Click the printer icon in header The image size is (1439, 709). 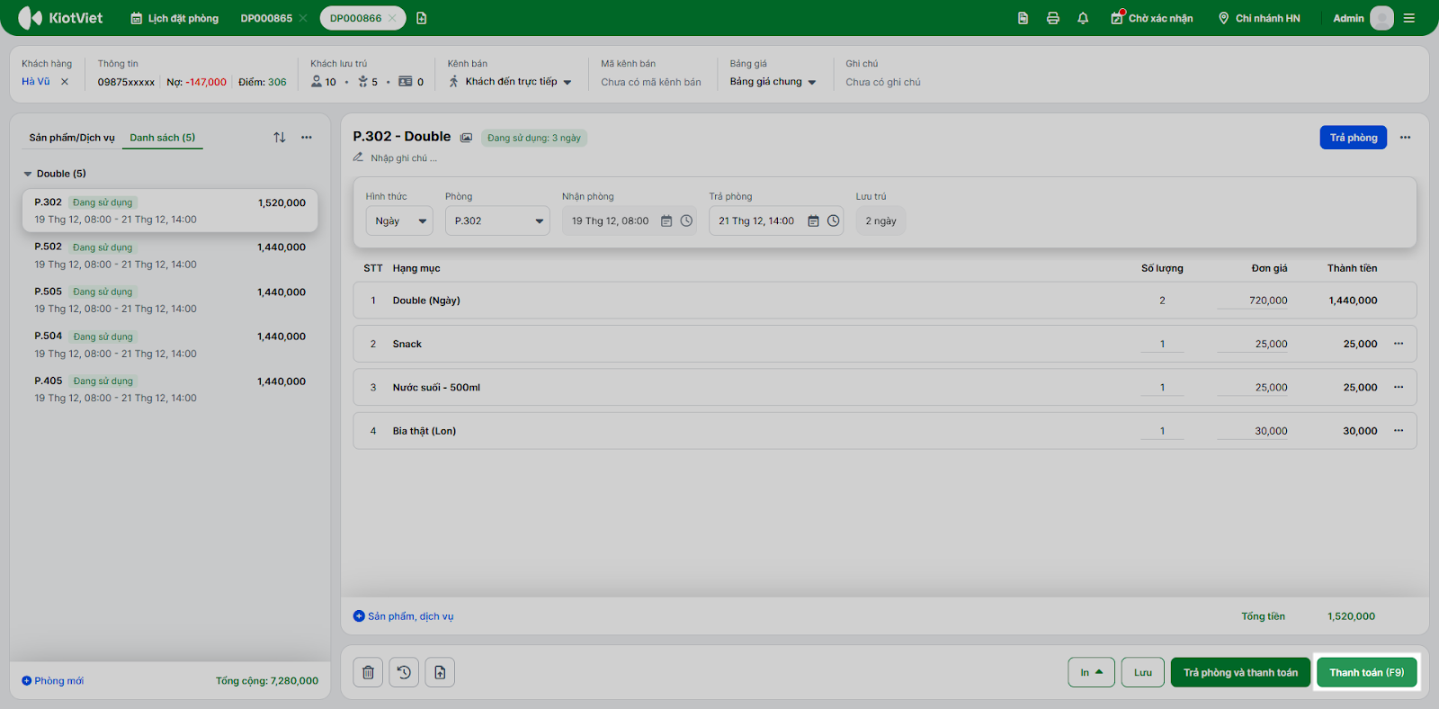point(1053,18)
